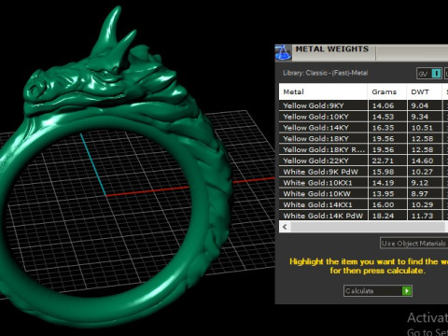
Task: Click the 18.24 grams value
Action: [383, 216]
